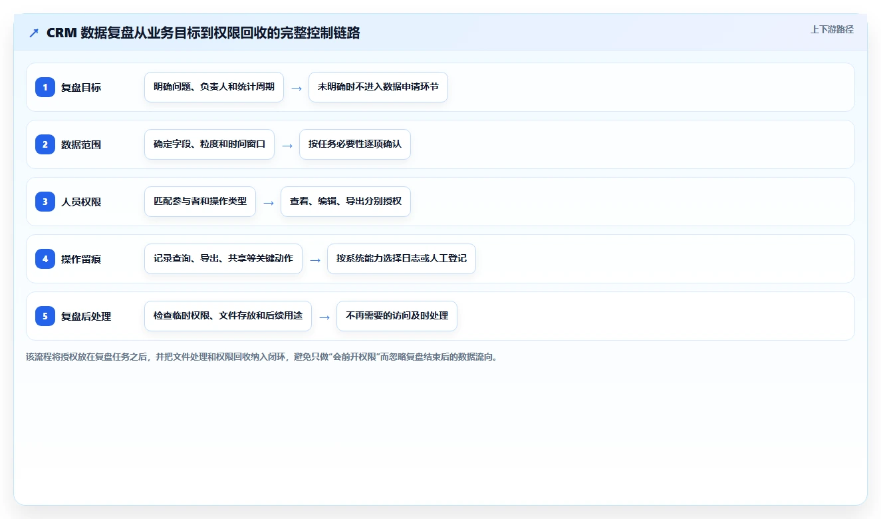Image resolution: width=881 pixels, height=519 pixels.
Task: Select the '确定字段、粒度和时间窗口' box
Action: click(209, 144)
